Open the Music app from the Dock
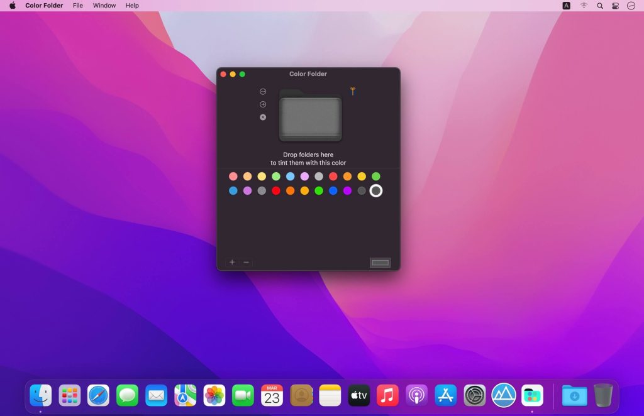This screenshot has width=644, height=416. tap(387, 395)
